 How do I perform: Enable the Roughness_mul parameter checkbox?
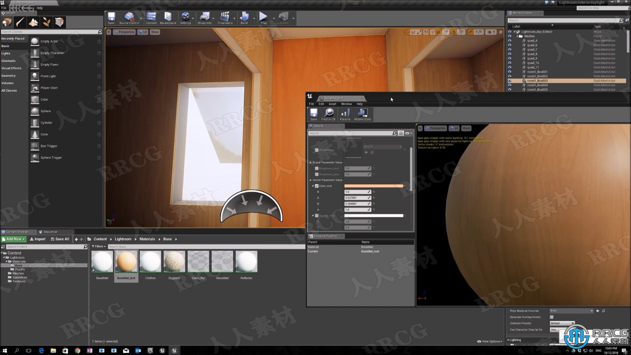click(x=317, y=168)
